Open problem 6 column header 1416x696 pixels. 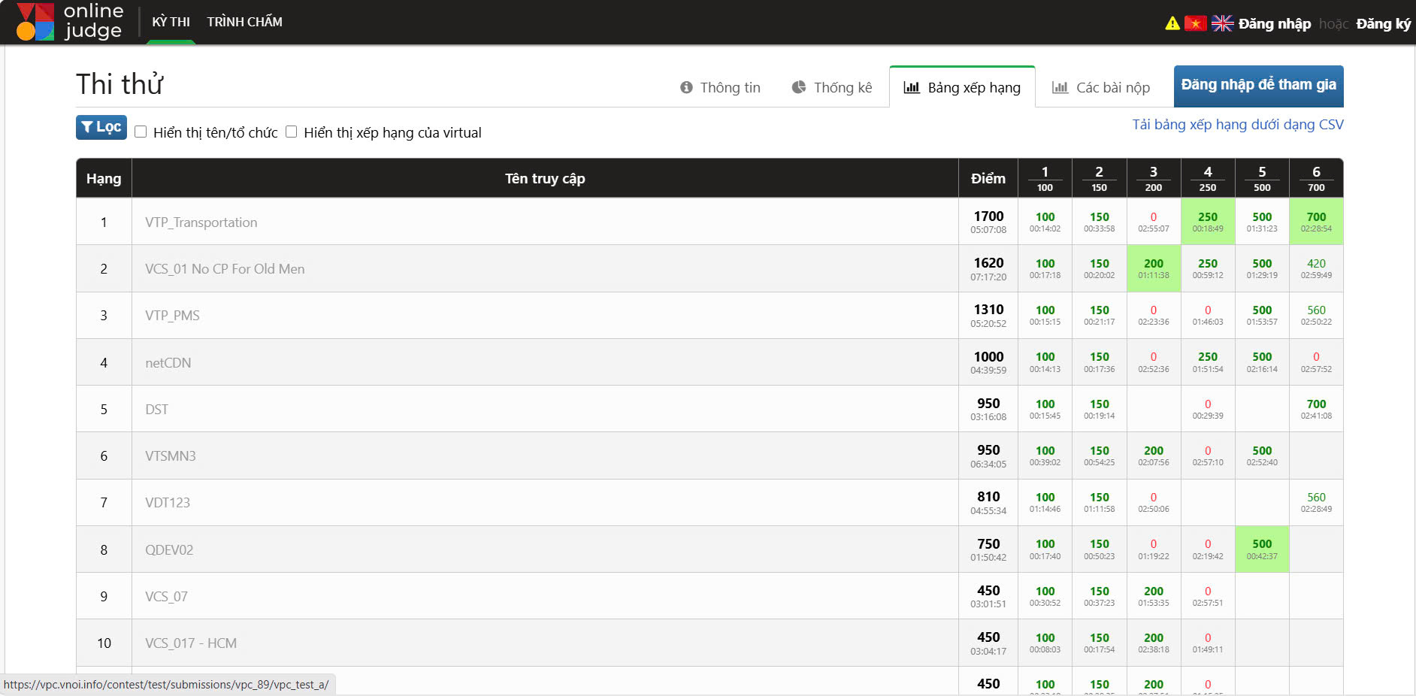[x=1316, y=178]
